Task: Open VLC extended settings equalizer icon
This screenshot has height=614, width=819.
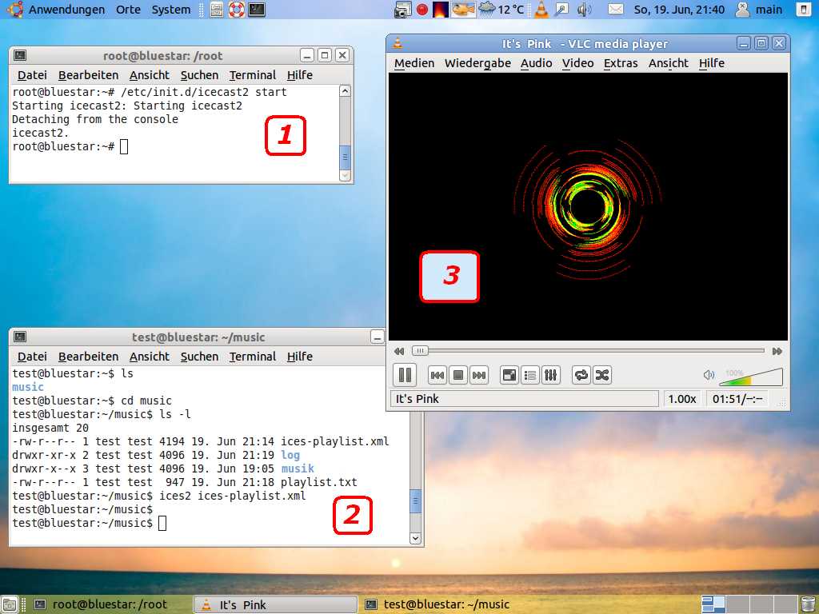Action: [x=550, y=375]
